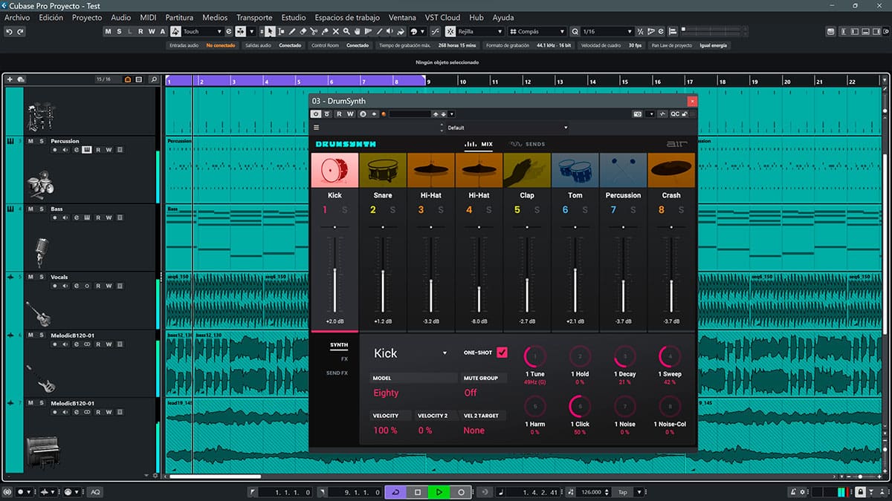Screen dimensions: 892x501
Task: Open the DrumSynth hamburger menu
Action: click(x=317, y=128)
